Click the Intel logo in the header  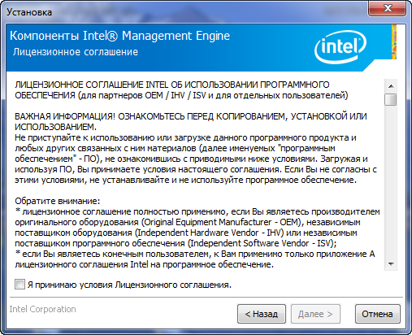[x=340, y=47]
